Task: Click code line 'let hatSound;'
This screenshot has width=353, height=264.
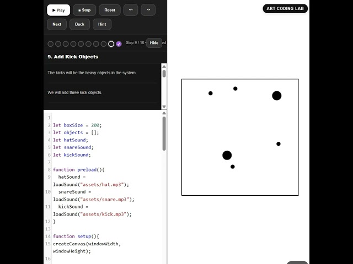Action: click(71, 140)
